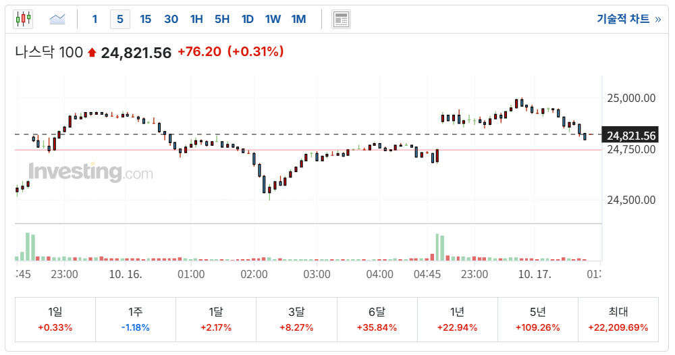Viewport: 675px width, 355px height.
Task: Choose the 30 minute interval
Action: (x=171, y=19)
